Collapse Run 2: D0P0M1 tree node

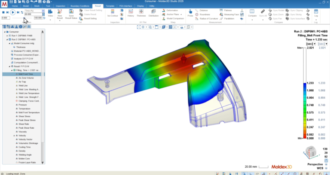pos(7,39)
